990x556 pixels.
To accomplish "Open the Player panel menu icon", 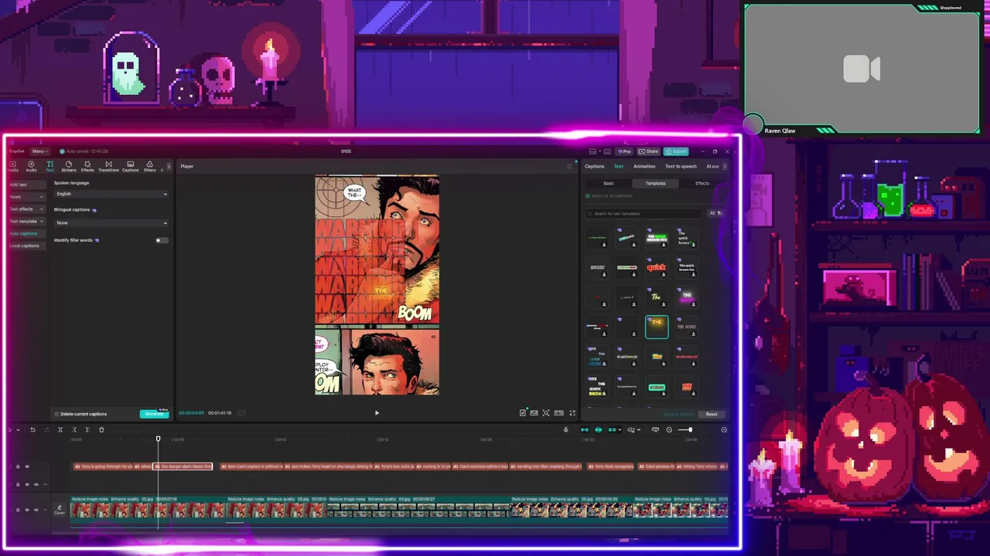I will pos(569,166).
